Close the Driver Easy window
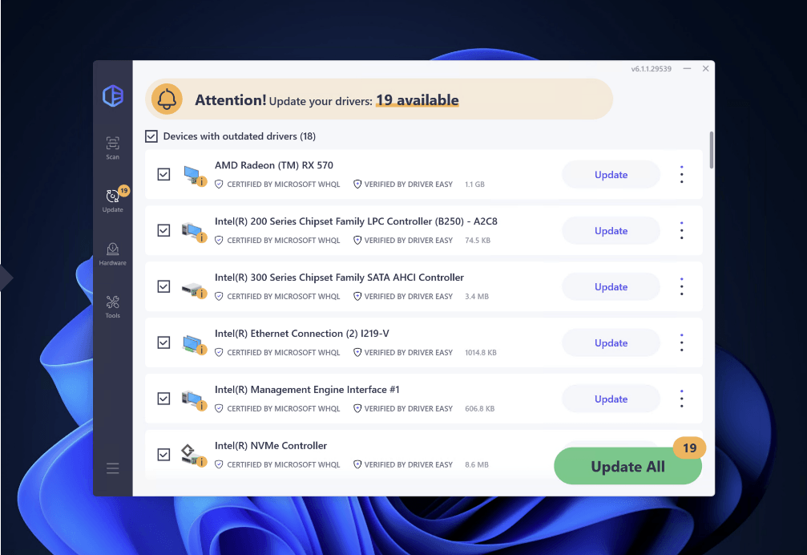This screenshot has width=807, height=555. pyautogui.click(x=705, y=68)
